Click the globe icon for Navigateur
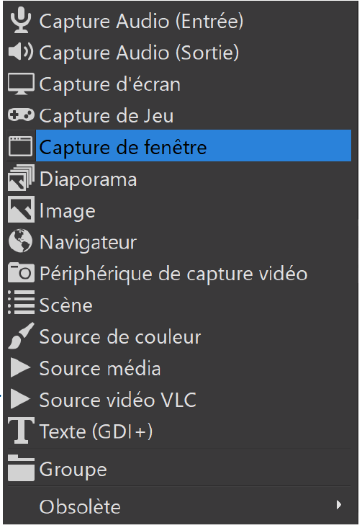This screenshot has height=528, width=362. [x=21, y=241]
